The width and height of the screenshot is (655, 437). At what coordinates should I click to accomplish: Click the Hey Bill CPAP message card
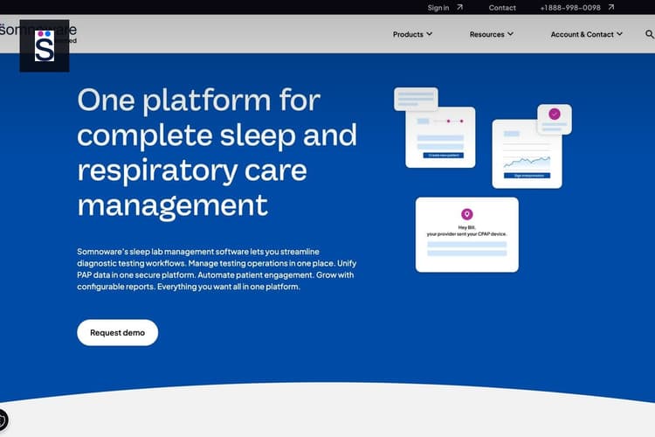point(467,234)
